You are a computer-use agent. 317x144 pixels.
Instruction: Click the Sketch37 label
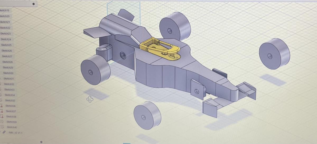coord(11,111)
